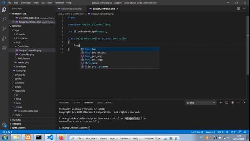Open Command Prompt from taskbar
250x141 pixels.
[x=39, y=137]
